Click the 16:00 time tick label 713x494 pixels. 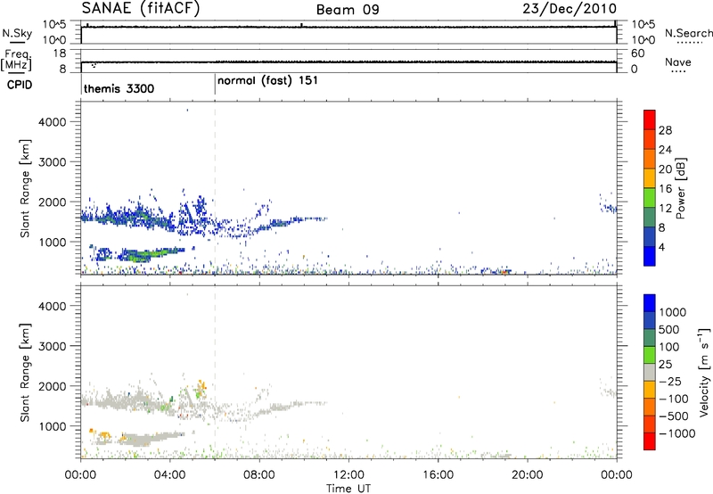coord(438,475)
